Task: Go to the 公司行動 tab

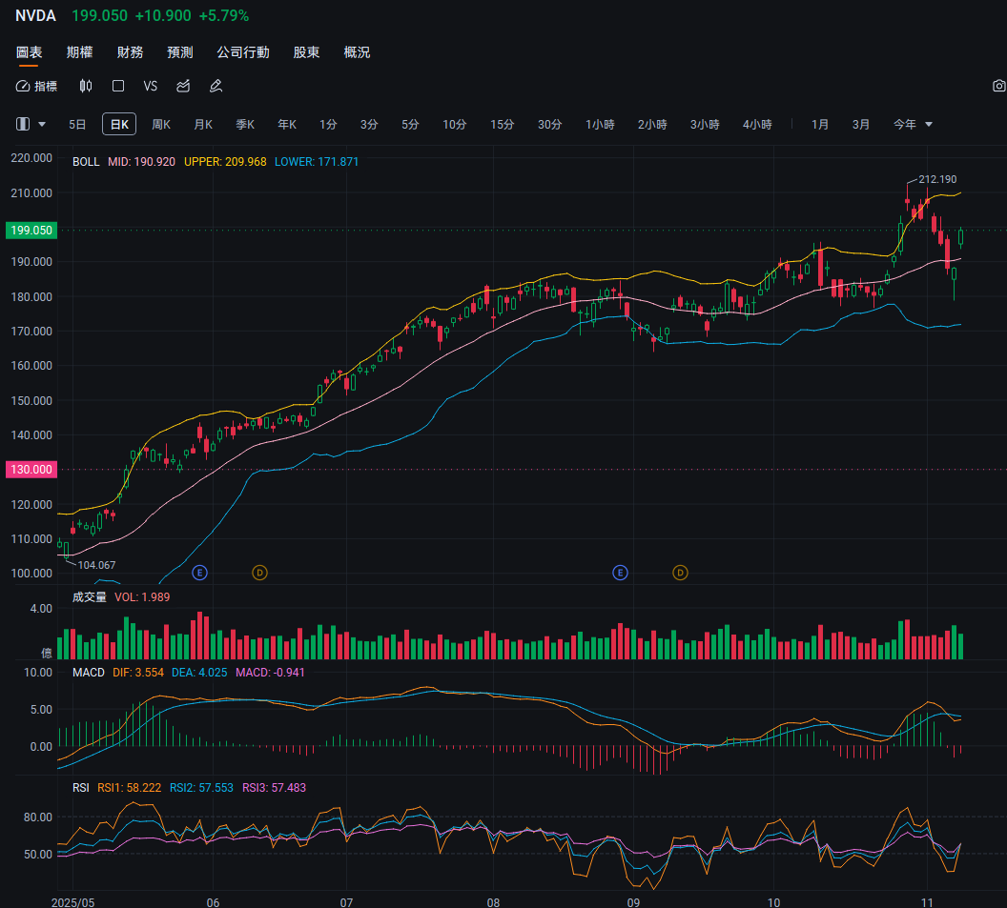Action: pos(243,52)
